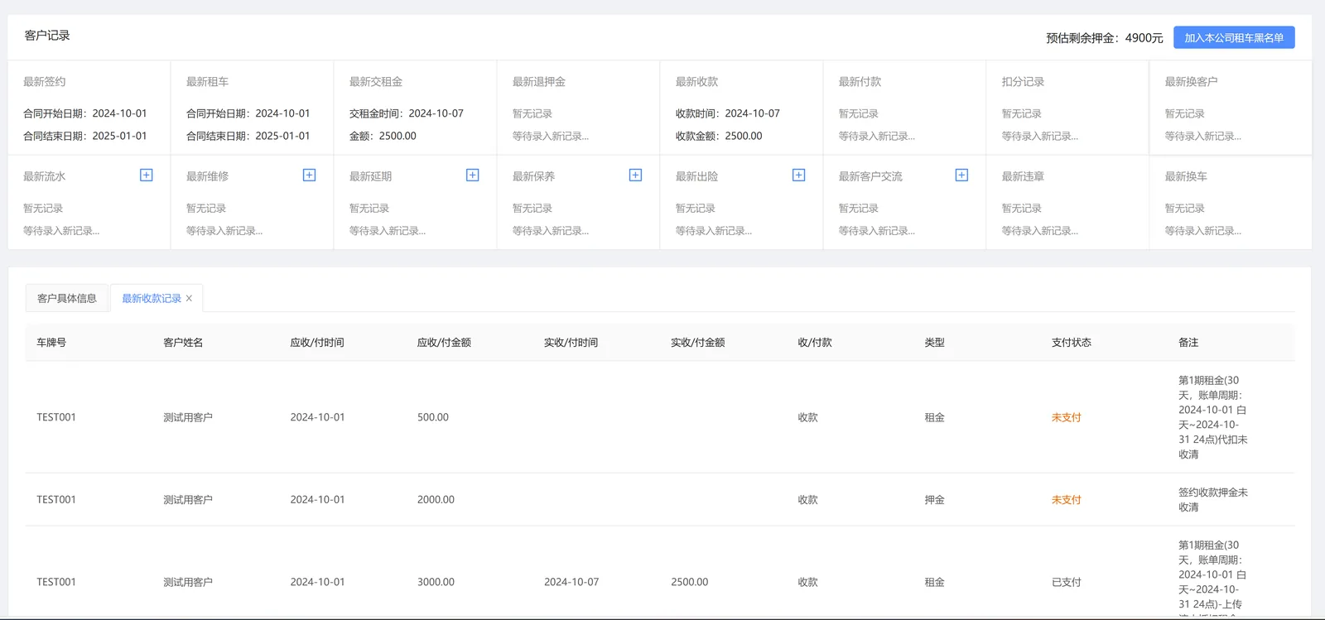Open the 最新换客户 card
The image size is (1325, 620).
click(x=1231, y=108)
